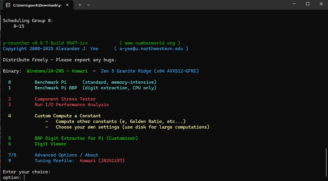Click 'Compute other constants (e, Golden Ratio, etc...)'
The image size is (328, 181).
121,121
